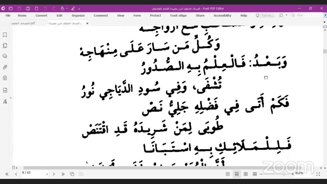Close the current document tab with the X
327x184 pixels.
tap(87, 23)
